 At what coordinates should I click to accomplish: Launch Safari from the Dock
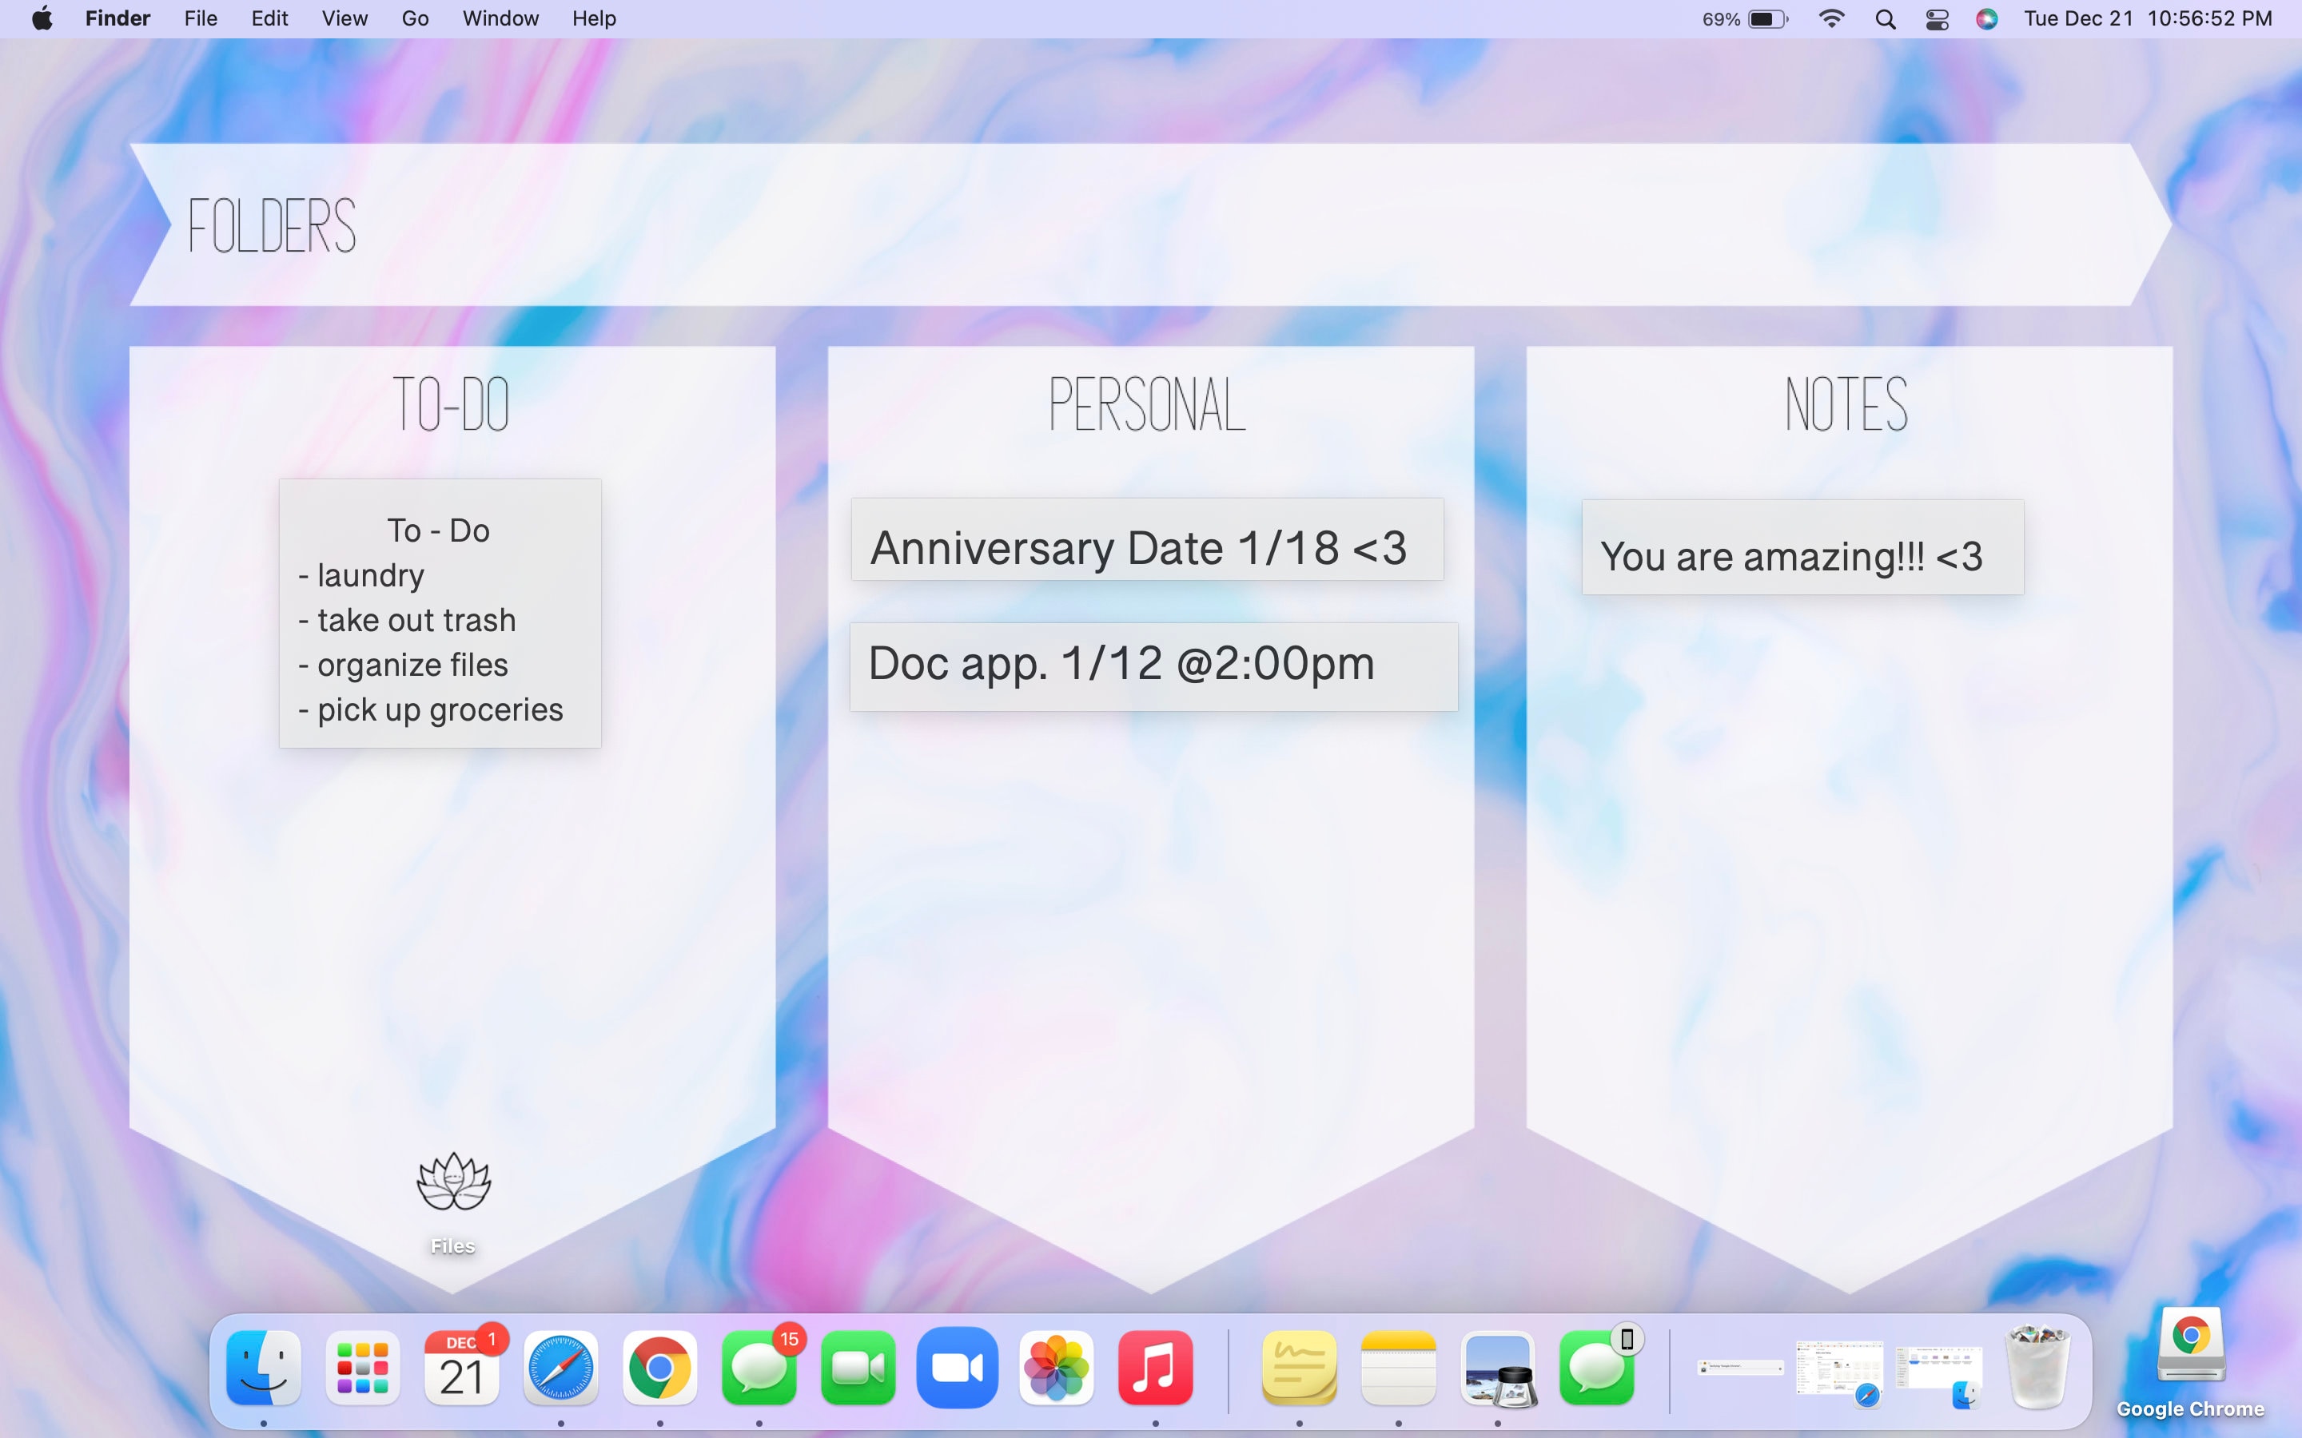point(562,1369)
